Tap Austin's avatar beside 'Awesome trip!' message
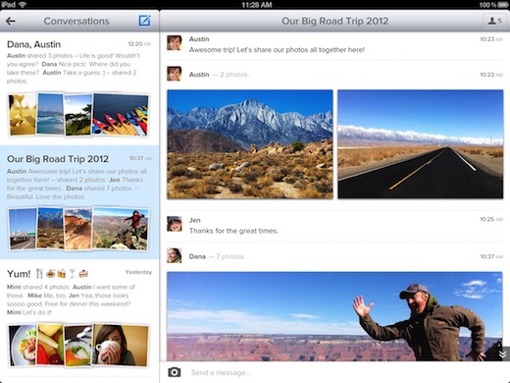 175,43
